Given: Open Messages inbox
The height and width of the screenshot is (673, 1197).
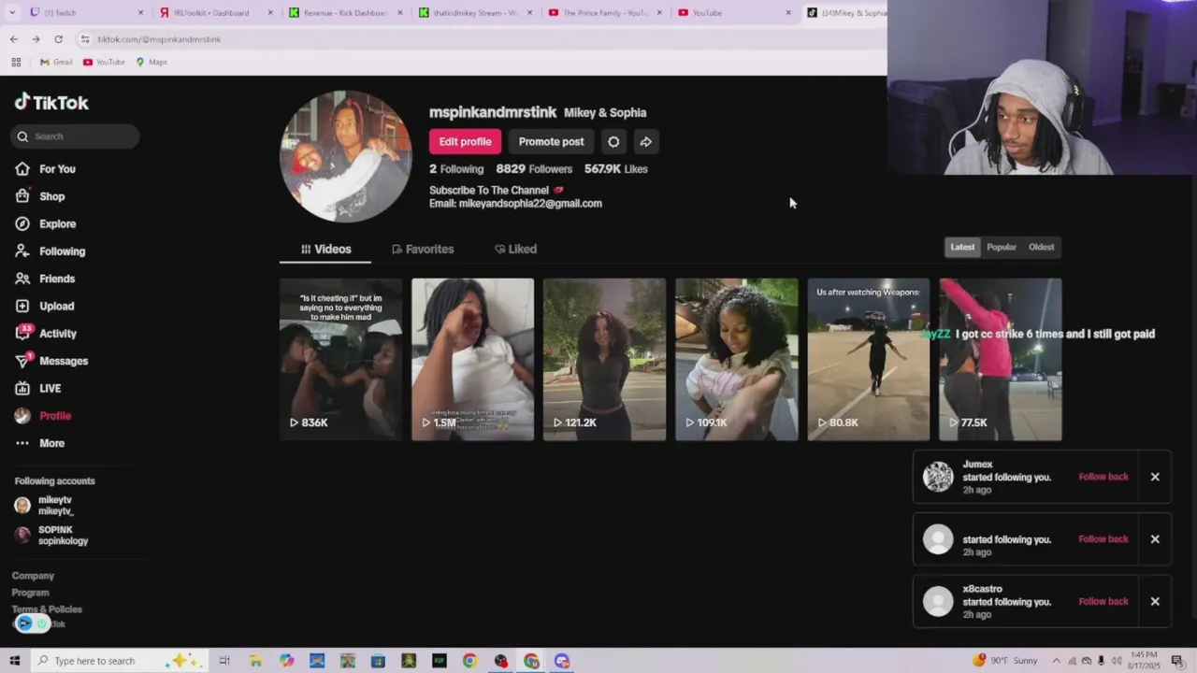Looking at the screenshot, I should [51, 361].
